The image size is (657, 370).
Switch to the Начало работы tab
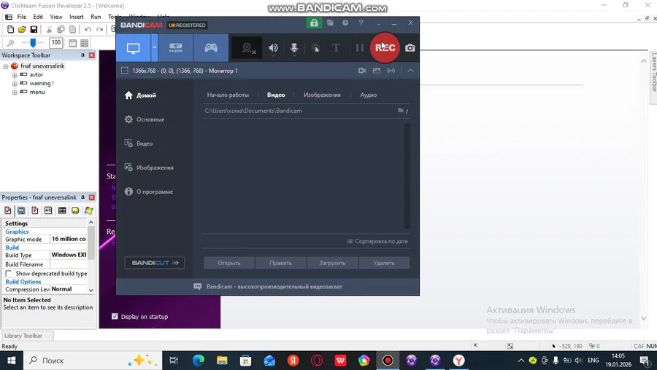(x=228, y=95)
